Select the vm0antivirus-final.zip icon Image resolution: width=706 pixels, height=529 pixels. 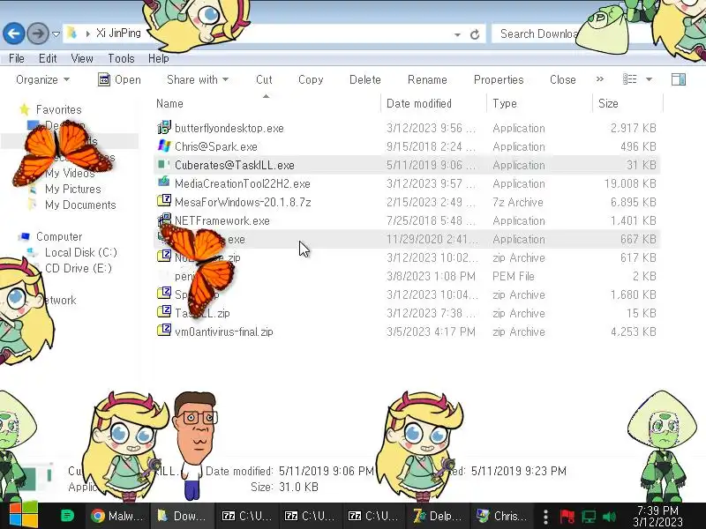(164, 332)
